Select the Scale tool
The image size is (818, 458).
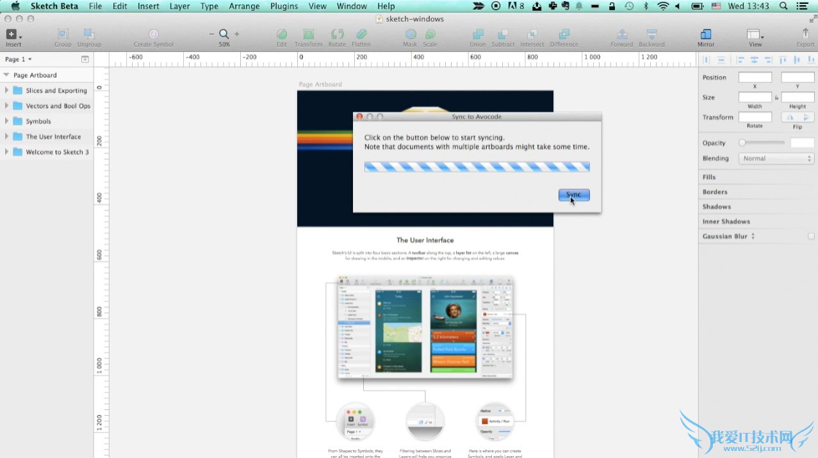430,34
